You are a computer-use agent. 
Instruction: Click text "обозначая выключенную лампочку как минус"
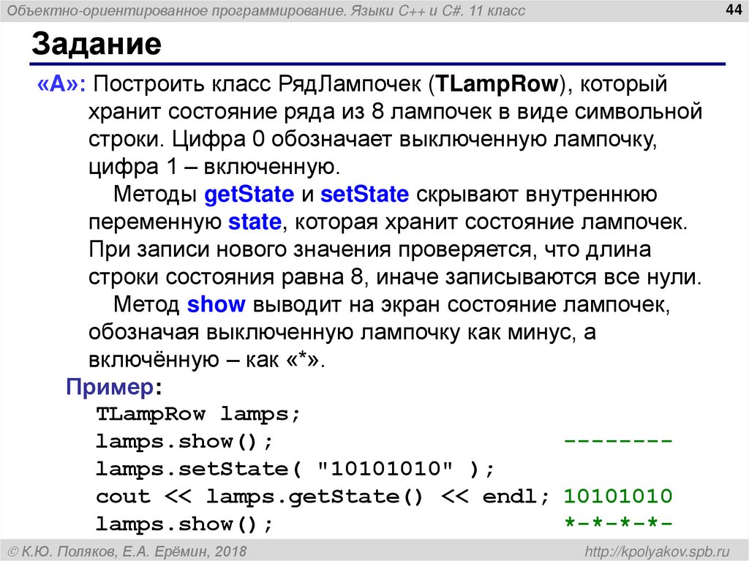coord(330,332)
